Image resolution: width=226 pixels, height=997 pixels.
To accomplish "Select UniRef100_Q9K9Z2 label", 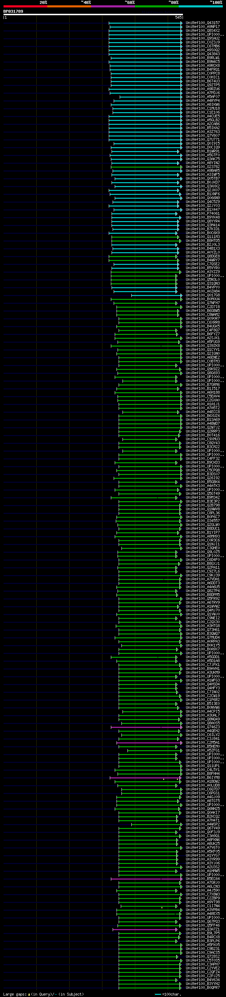I will [x=203, y=369].
